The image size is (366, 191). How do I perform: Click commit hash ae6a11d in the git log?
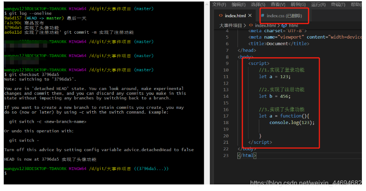coord(13,32)
